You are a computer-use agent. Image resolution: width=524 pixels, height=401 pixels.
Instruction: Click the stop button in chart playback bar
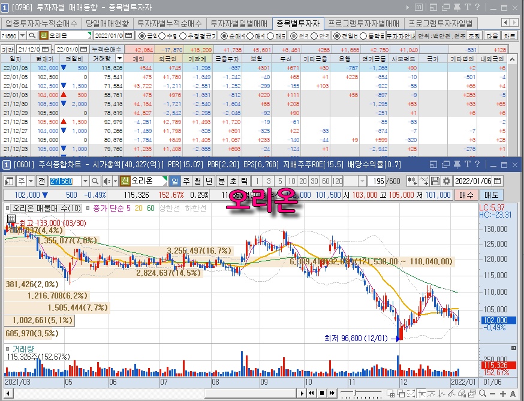coord(321,393)
